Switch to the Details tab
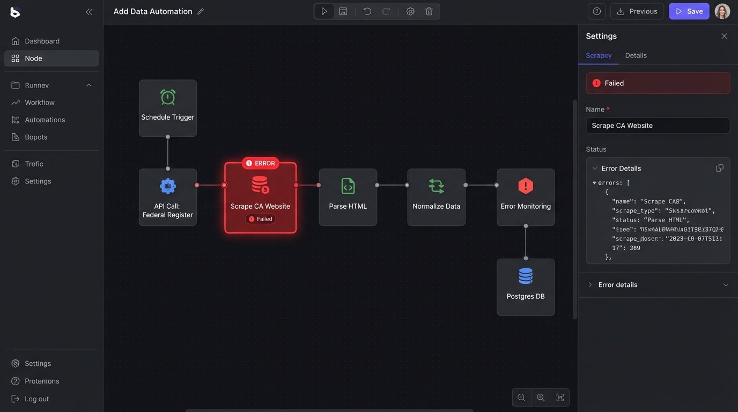The height and width of the screenshot is (412, 738). [636, 55]
